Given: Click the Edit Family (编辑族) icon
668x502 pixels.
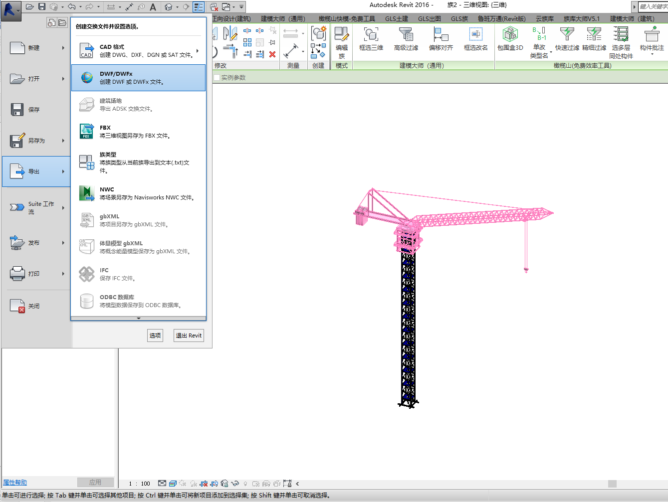Looking at the screenshot, I should pos(342,43).
